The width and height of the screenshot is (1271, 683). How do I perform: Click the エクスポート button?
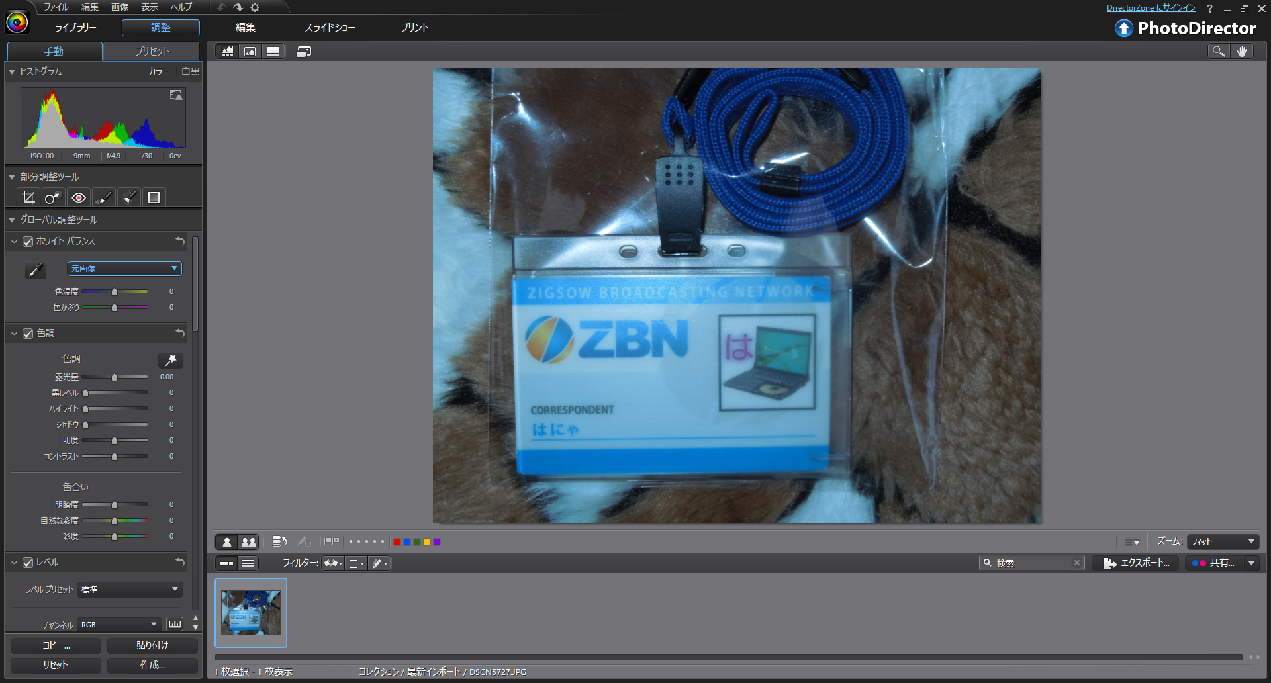pos(1136,563)
